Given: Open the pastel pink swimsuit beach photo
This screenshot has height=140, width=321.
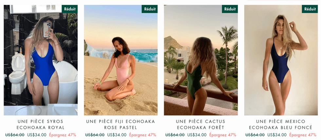Looking at the screenshot, I should pyautogui.click(x=121, y=60).
